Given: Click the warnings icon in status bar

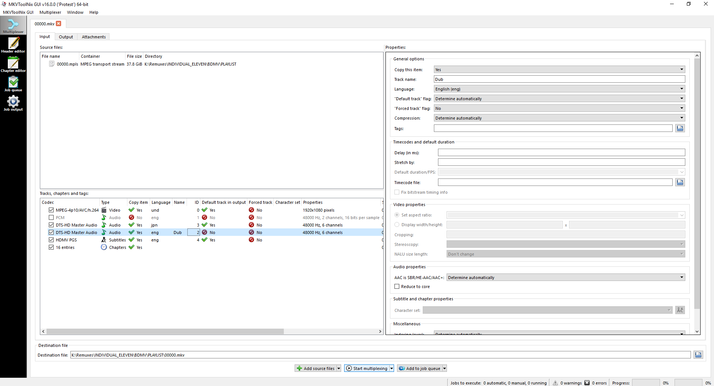Looking at the screenshot, I should [x=555, y=383].
